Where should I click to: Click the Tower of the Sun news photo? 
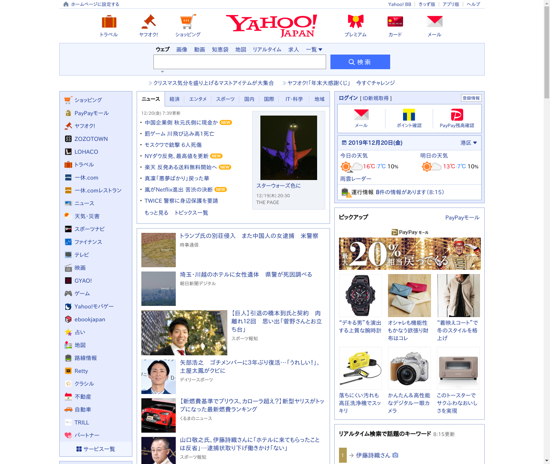(x=289, y=148)
